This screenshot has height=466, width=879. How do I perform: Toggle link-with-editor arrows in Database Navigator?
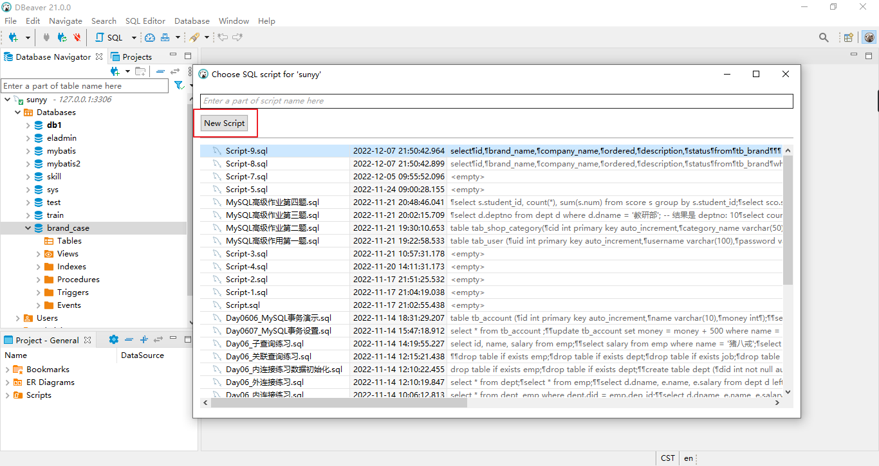174,71
